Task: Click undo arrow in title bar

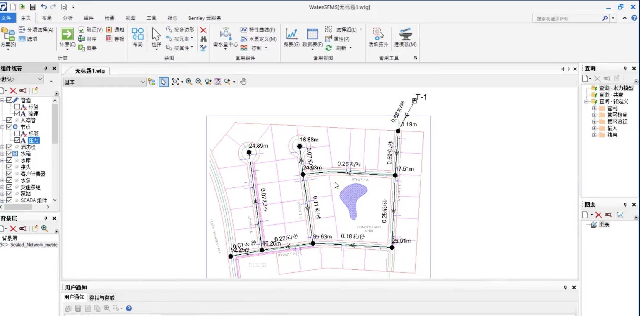Action: pyautogui.click(x=44, y=7)
